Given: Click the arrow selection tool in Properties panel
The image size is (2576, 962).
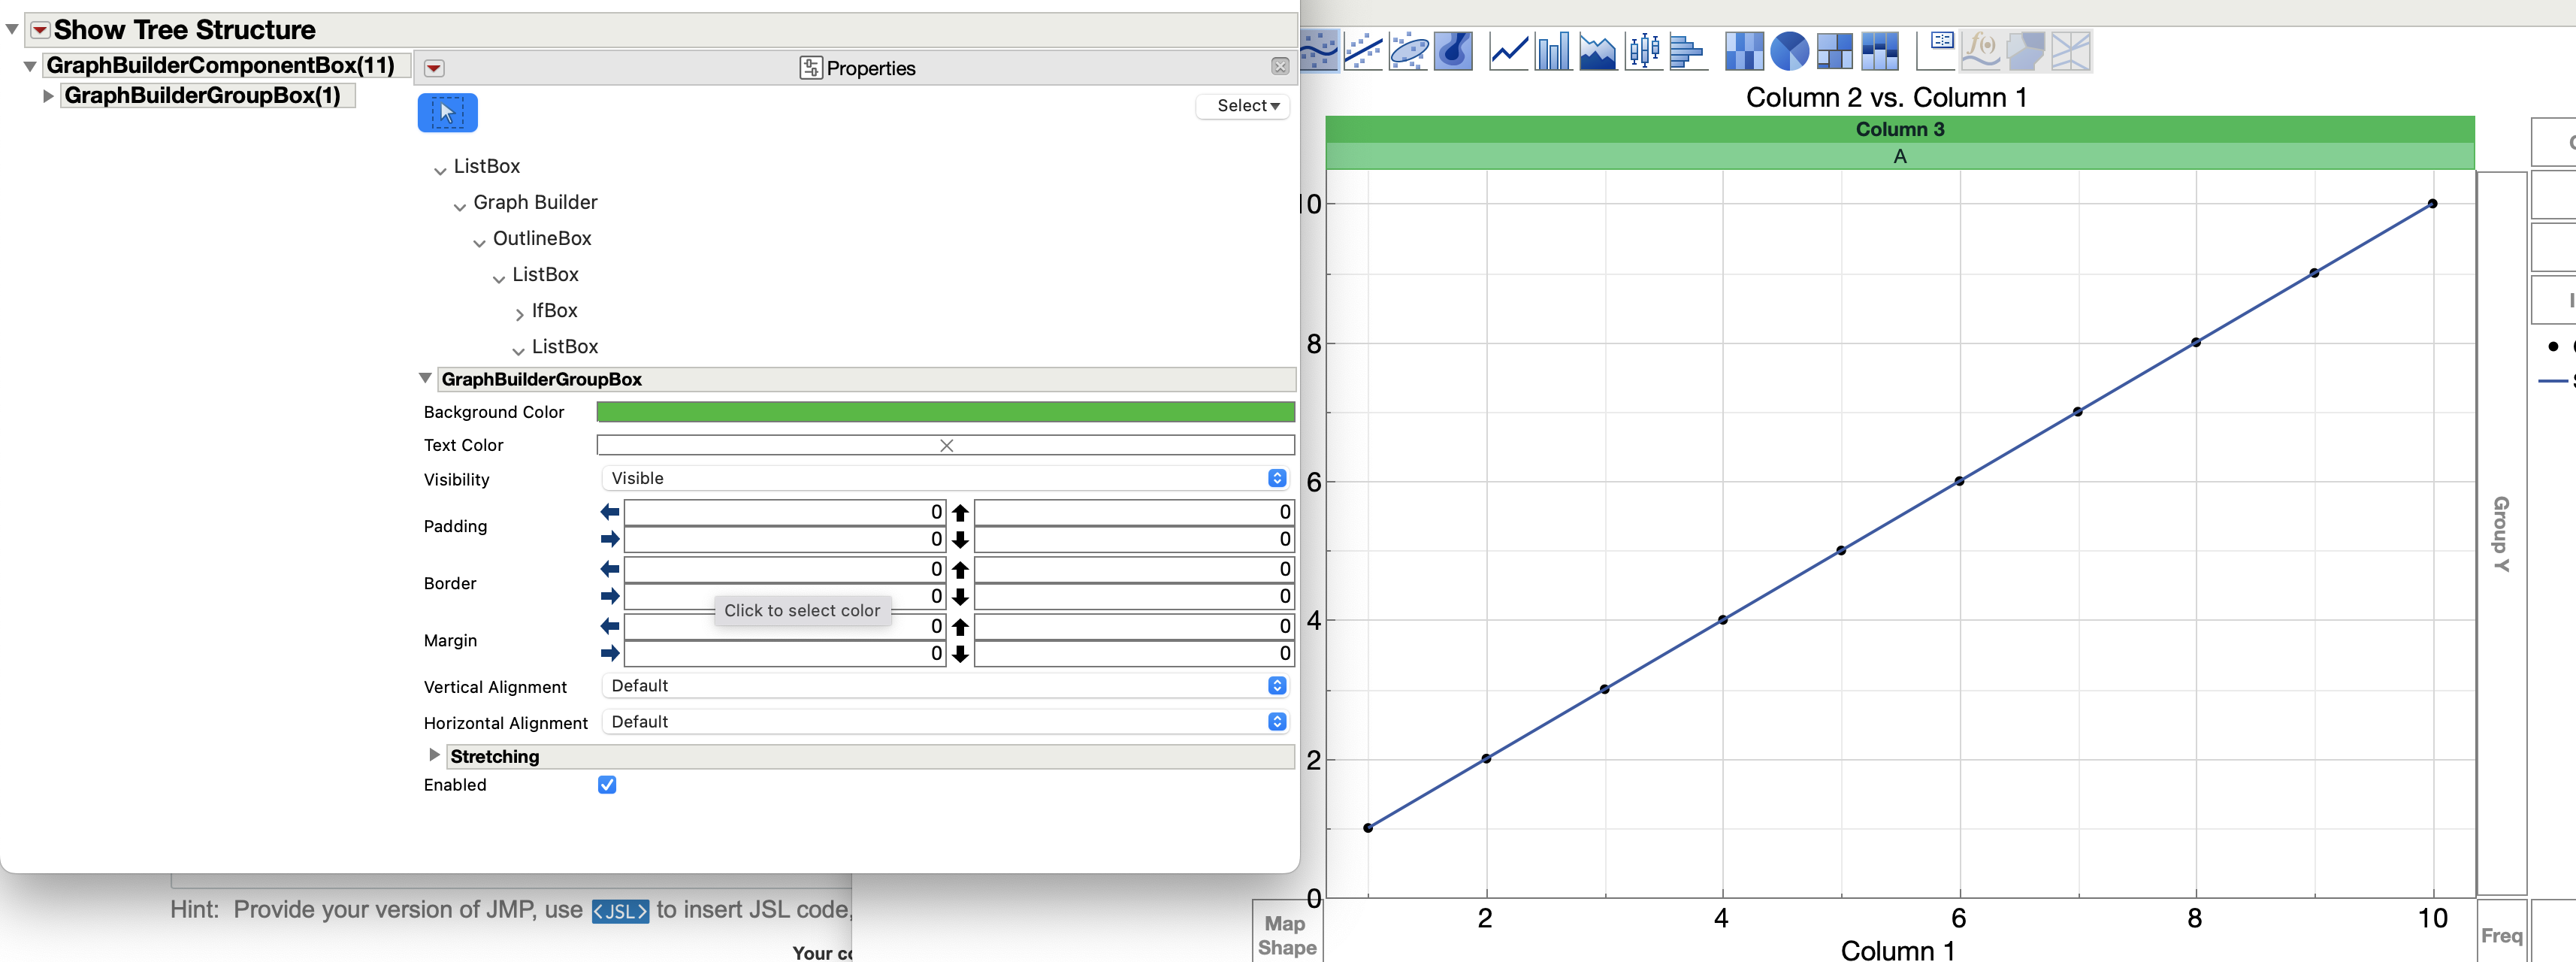Looking at the screenshot, I should tap(447, 112).
